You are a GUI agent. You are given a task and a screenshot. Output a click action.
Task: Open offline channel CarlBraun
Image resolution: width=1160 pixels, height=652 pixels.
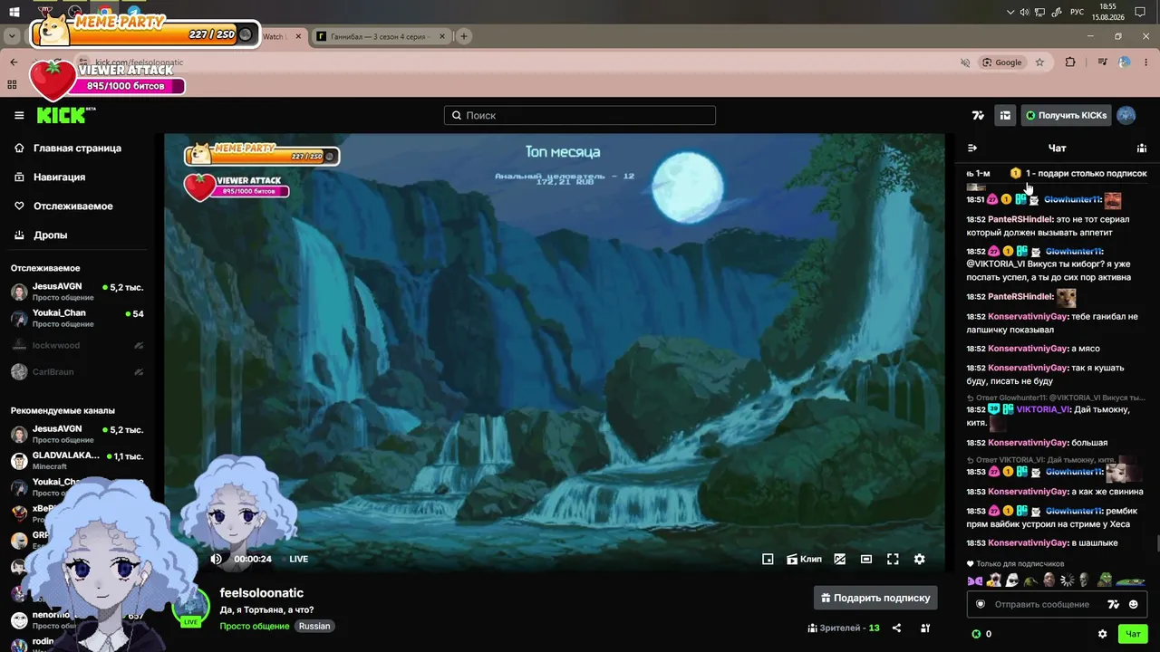(77, 371)
